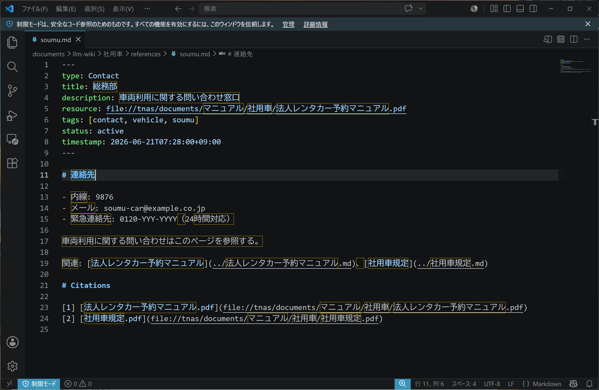
Task: Click line number 15 in the gutter
Action: tap(44, 219)
